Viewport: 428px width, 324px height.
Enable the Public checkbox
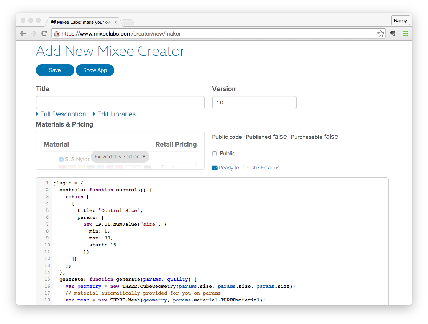215,153
